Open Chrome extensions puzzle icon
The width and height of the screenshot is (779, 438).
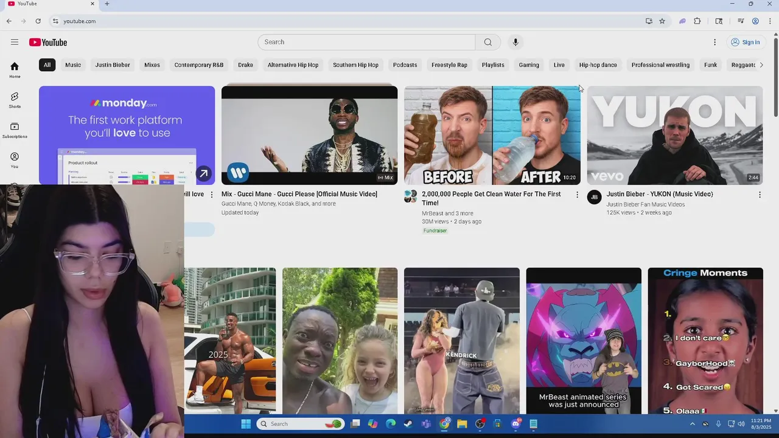697,21
